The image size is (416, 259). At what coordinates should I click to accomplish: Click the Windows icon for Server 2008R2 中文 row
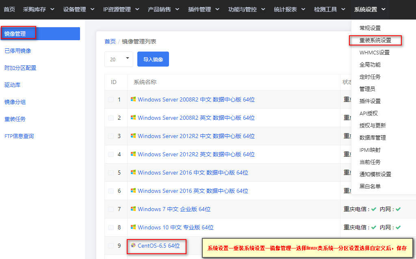(133, 99)
